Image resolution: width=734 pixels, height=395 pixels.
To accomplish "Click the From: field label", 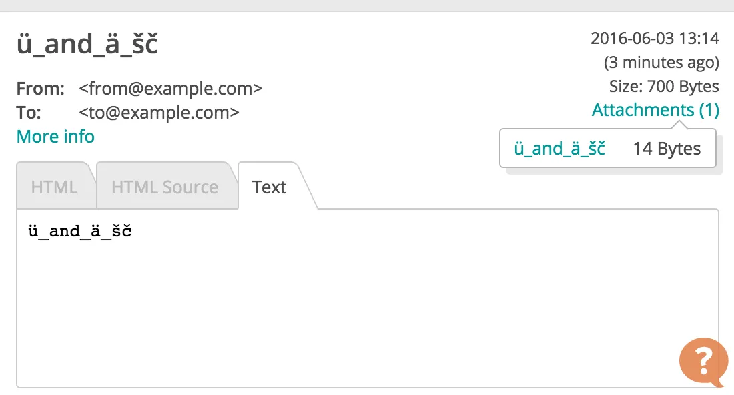I will coord(40,89).
